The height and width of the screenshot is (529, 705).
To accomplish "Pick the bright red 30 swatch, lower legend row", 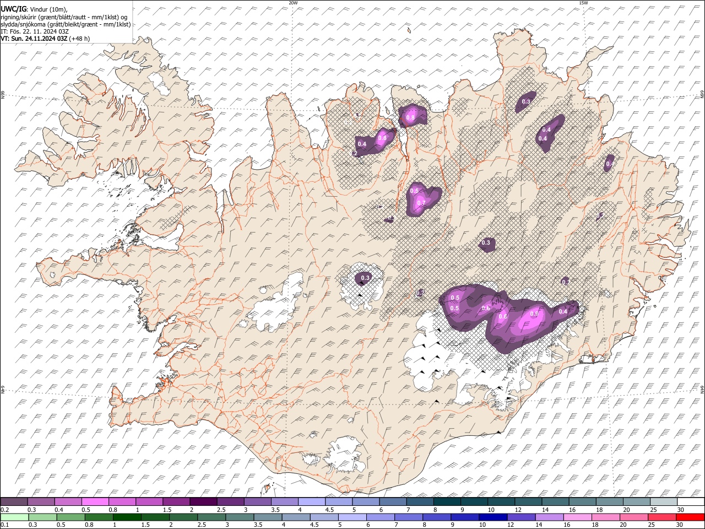I will point(691,517).
